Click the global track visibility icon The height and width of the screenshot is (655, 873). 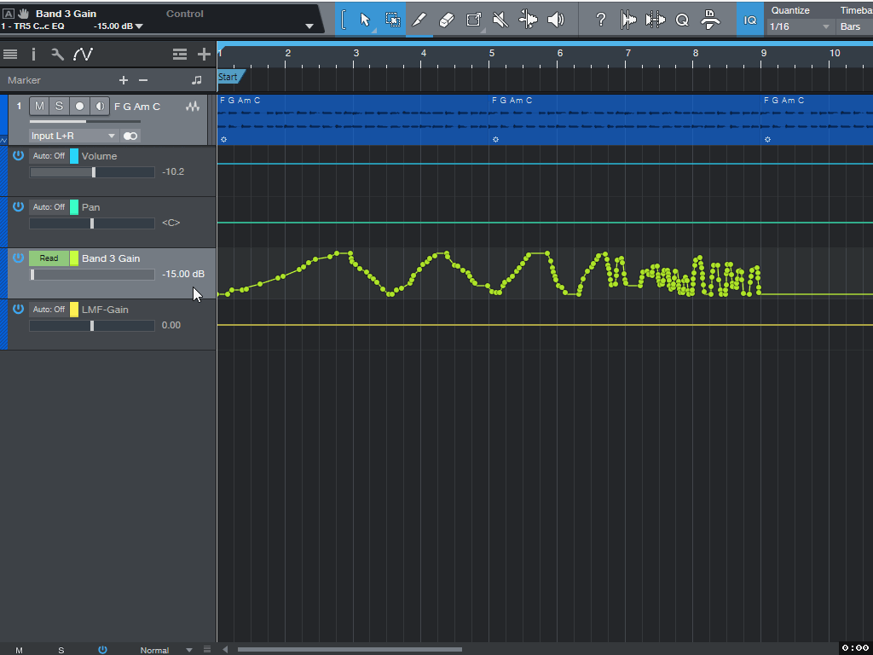pyautogui.click(x=179, y=54)
